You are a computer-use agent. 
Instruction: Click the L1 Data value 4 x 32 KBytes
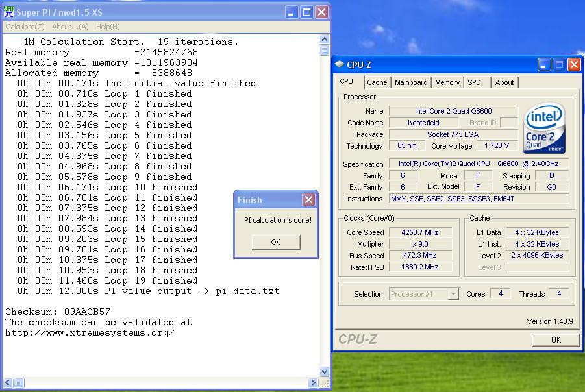click(x=537, y=232)
